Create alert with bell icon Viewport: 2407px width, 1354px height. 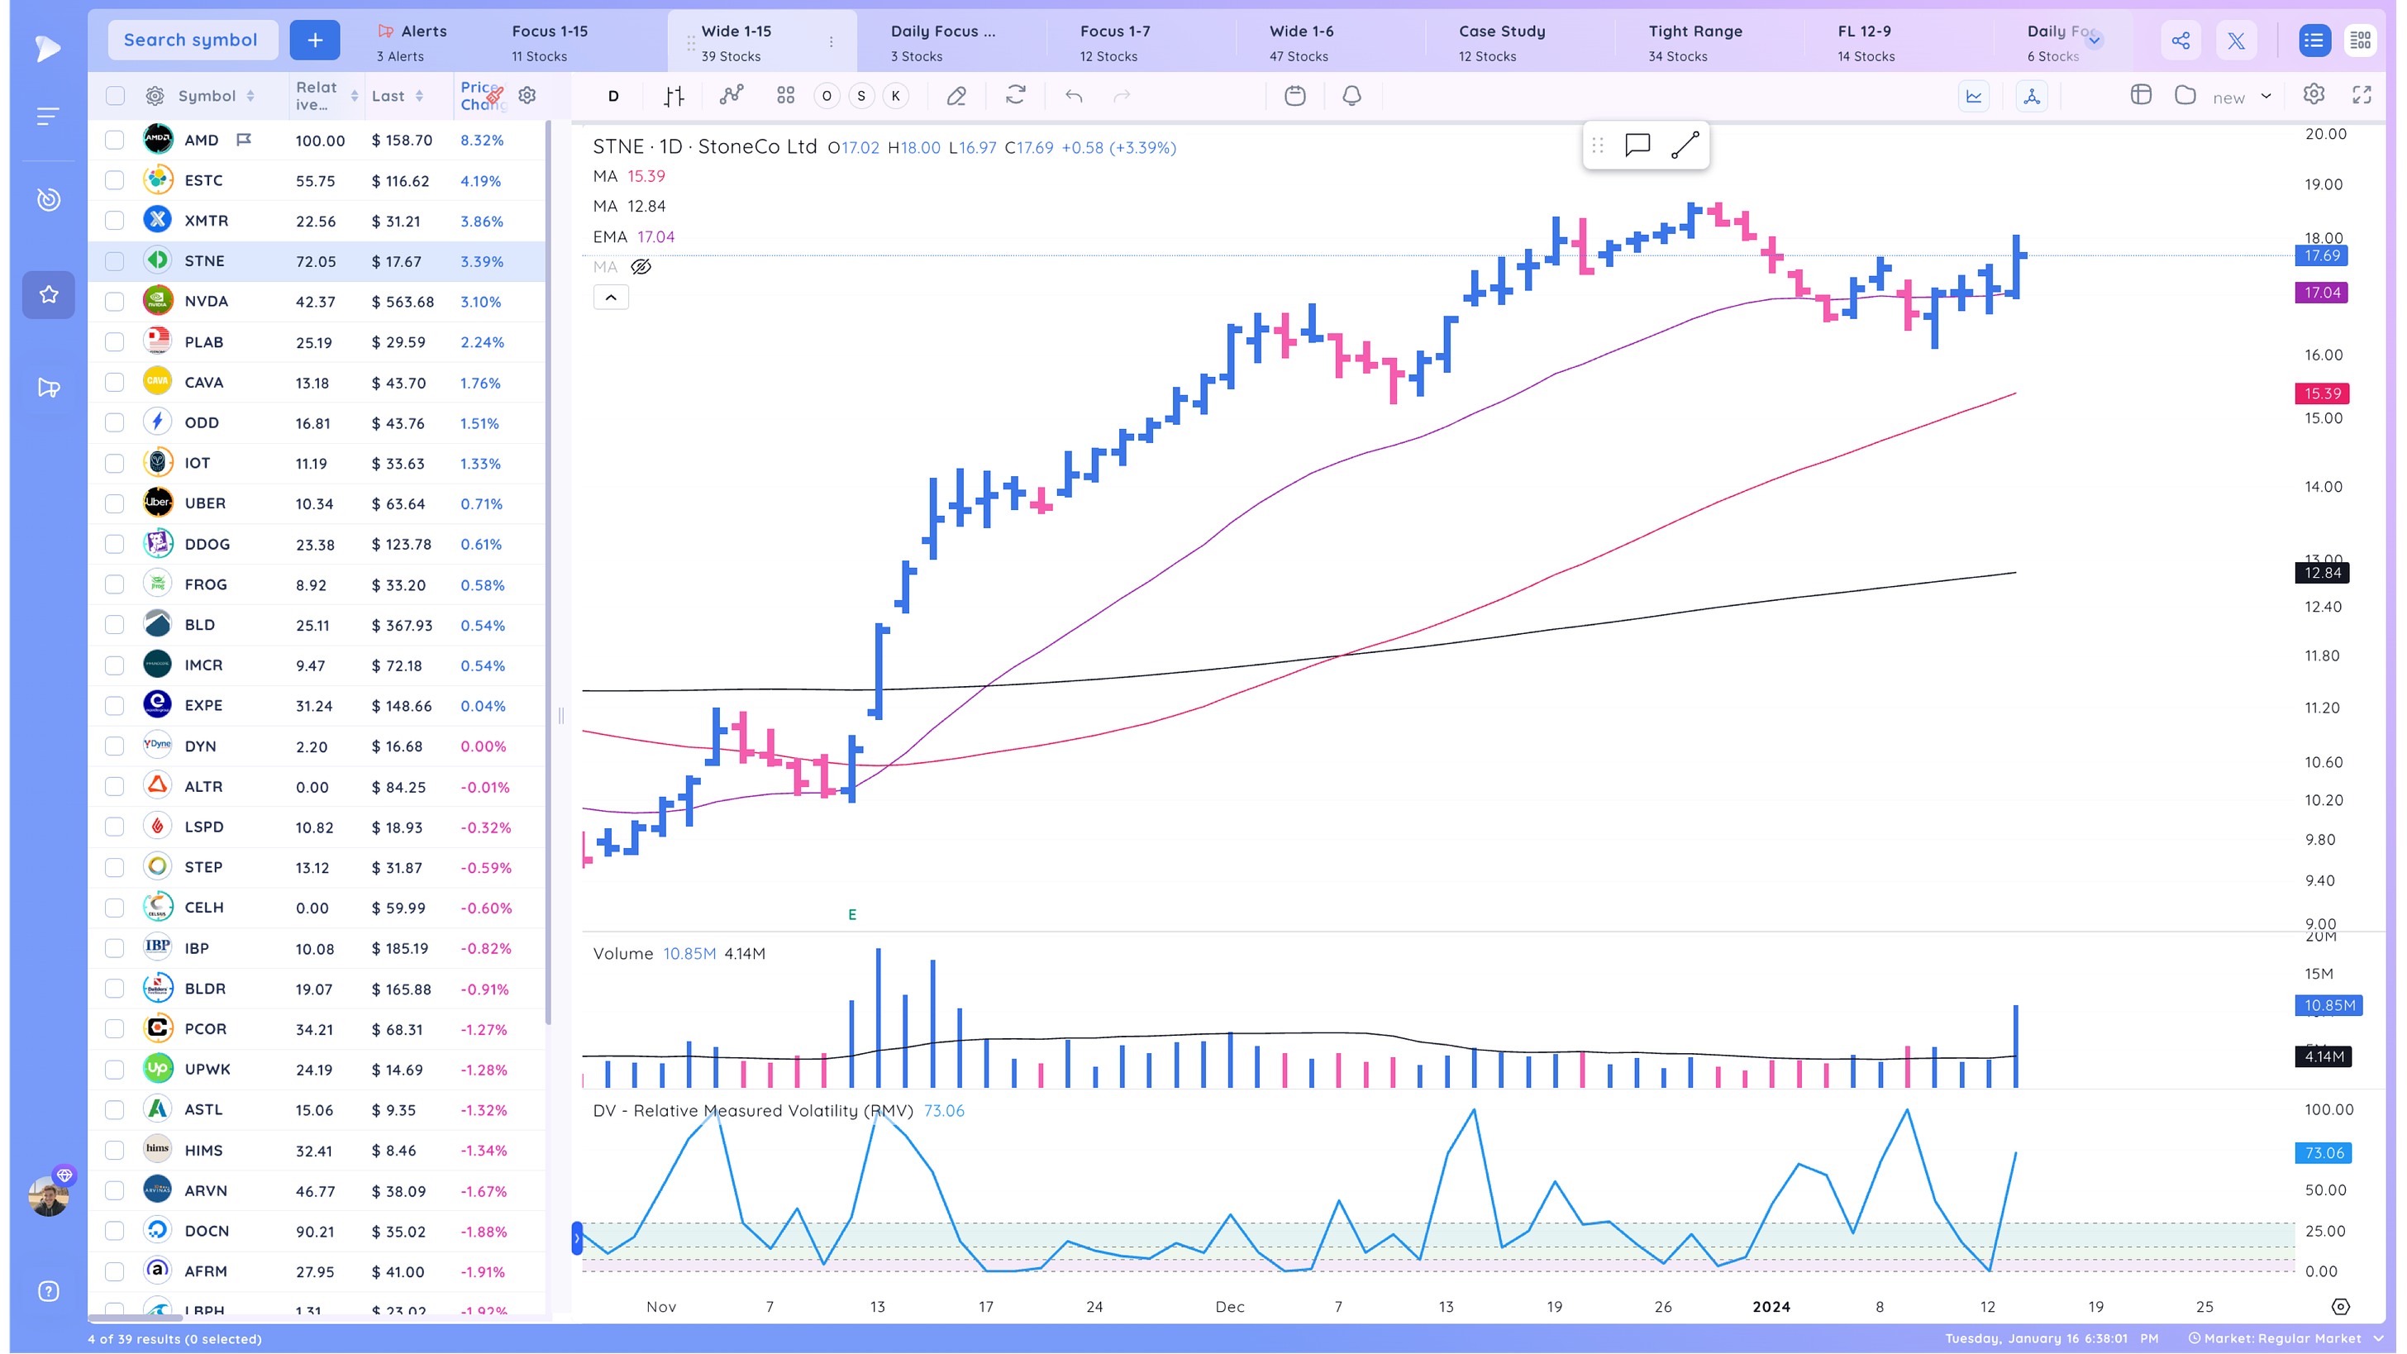pyautogui.click(x=1352, y=95)
